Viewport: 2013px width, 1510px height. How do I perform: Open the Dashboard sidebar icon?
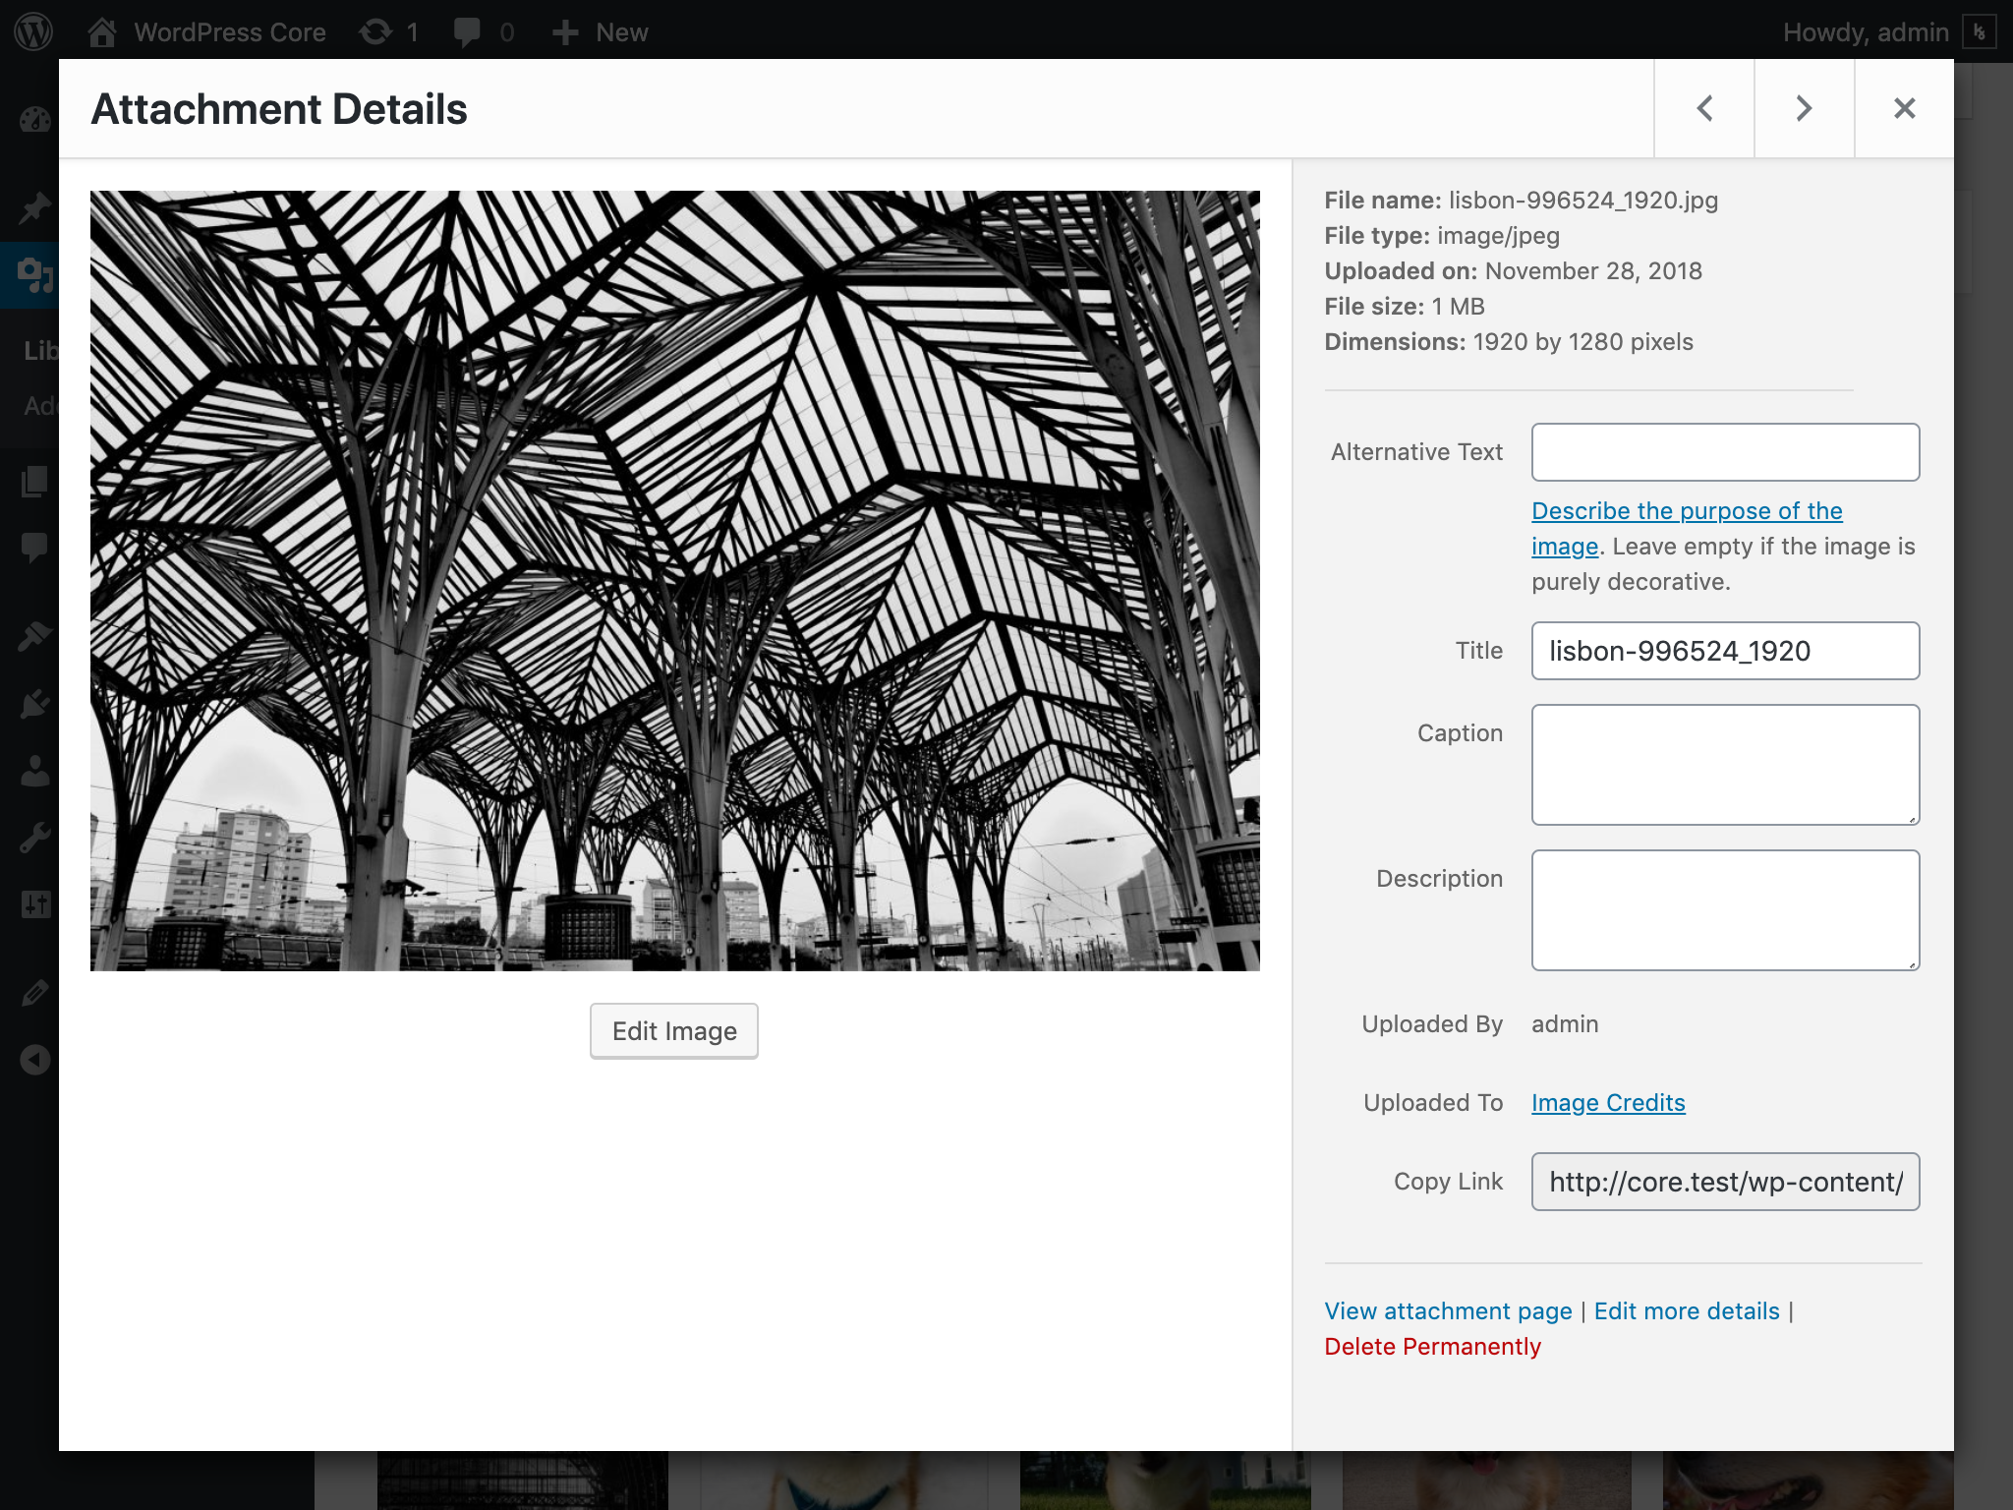34,120
